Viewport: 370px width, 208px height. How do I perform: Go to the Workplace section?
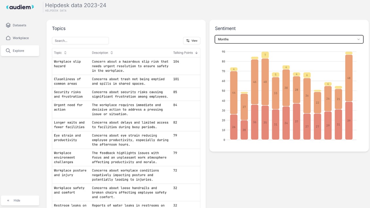pyautogui.click(x=20, y=38)
